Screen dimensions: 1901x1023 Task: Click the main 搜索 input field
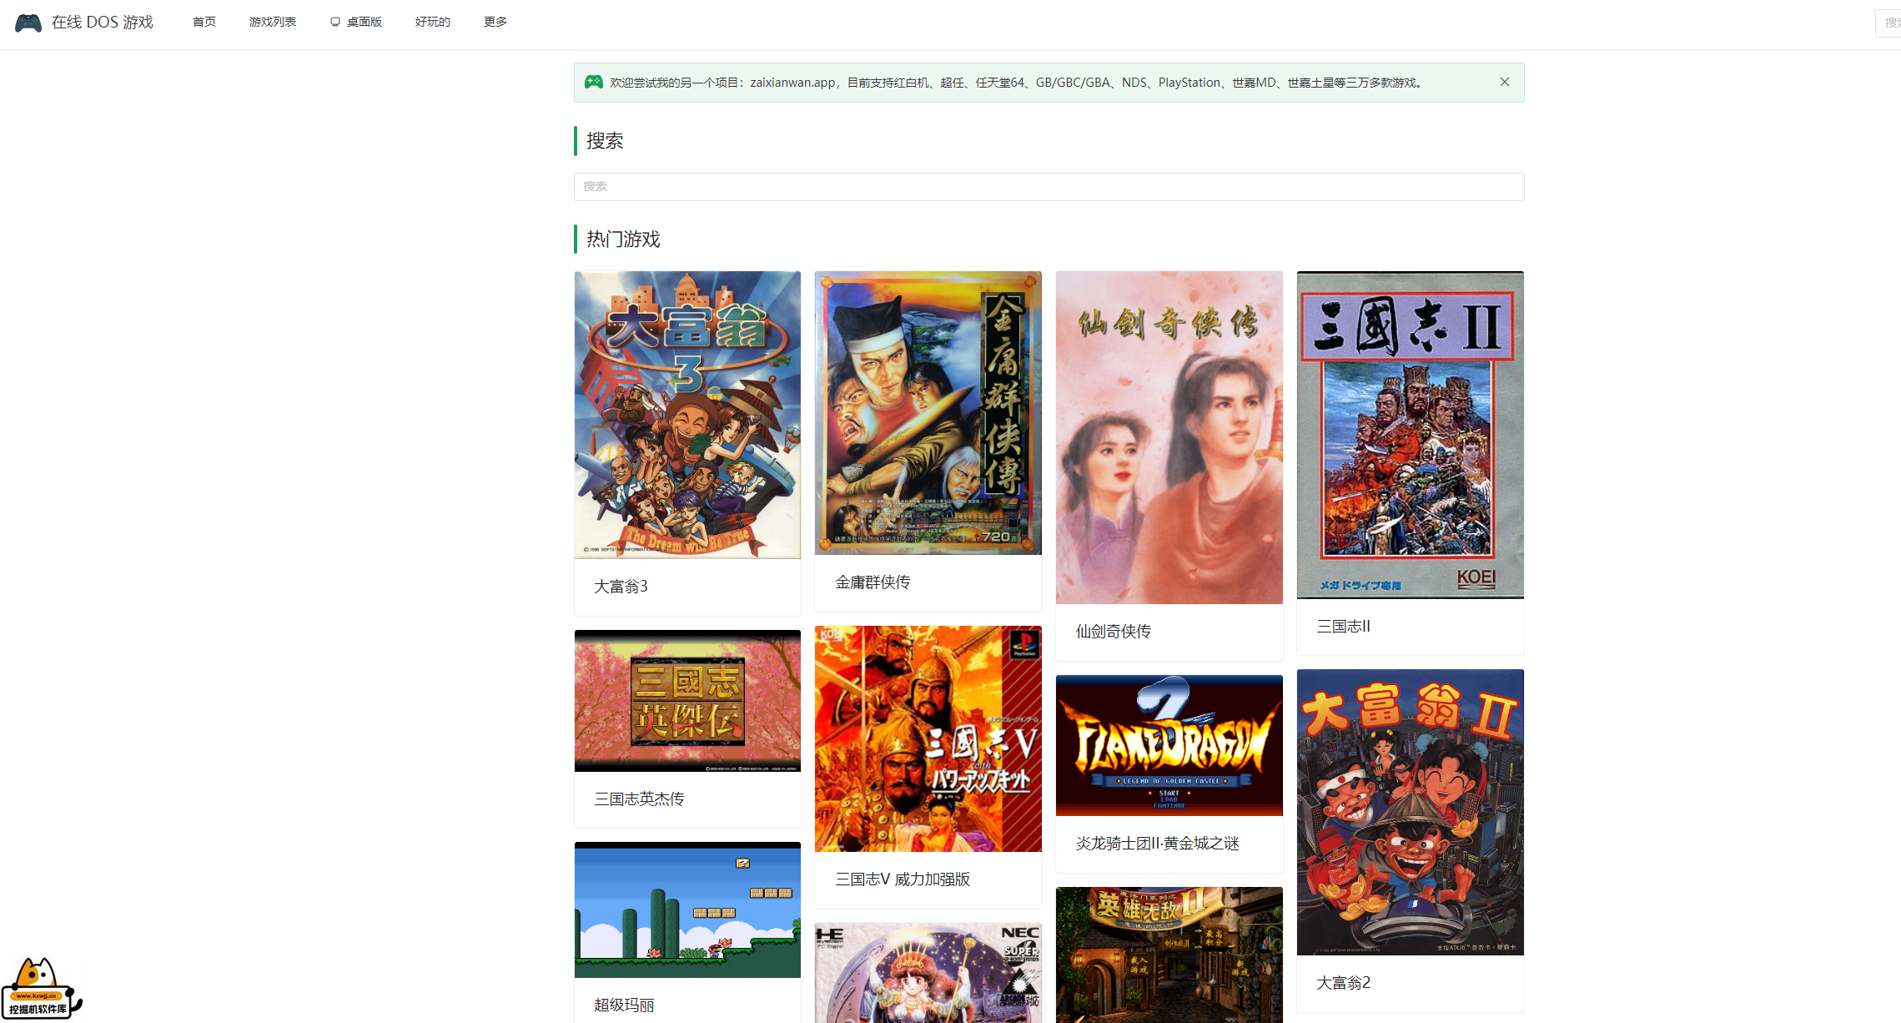point(1048,186)
